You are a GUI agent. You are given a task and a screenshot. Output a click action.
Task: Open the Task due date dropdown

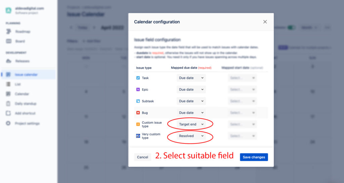click(x=191, y=78)
